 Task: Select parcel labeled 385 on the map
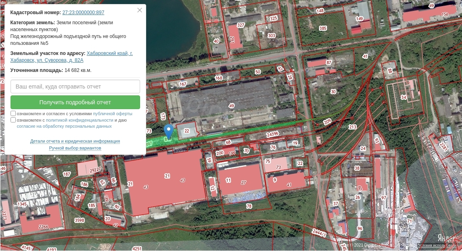point(323,28)
